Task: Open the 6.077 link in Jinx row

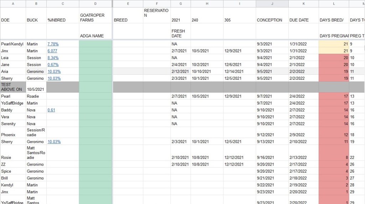Action: coord(52,51)
